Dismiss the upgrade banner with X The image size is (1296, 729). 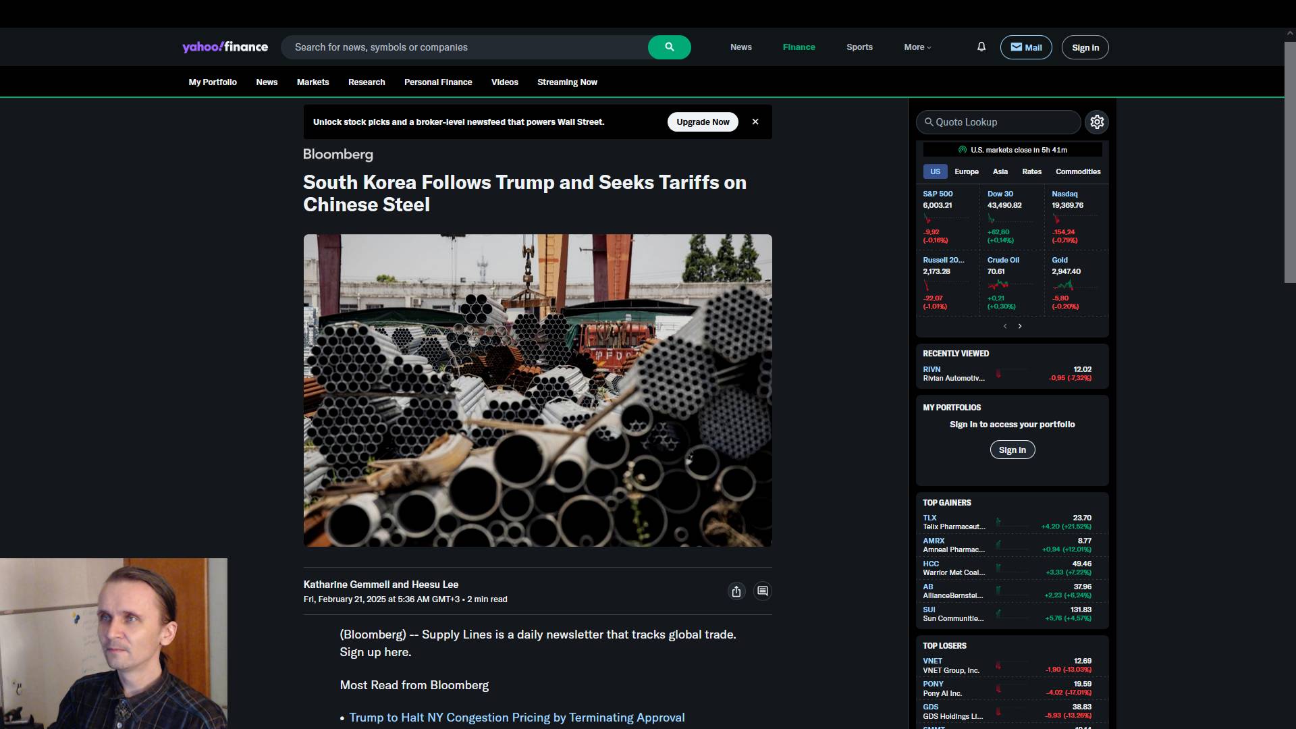755,122
